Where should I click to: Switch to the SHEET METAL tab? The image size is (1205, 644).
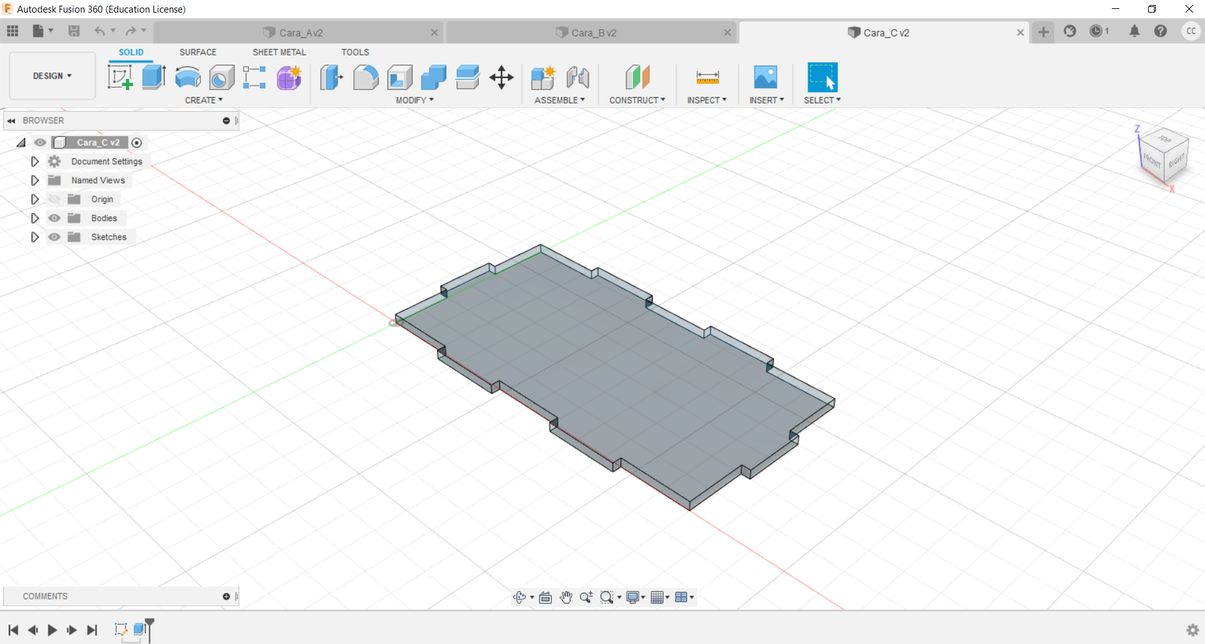279,52
